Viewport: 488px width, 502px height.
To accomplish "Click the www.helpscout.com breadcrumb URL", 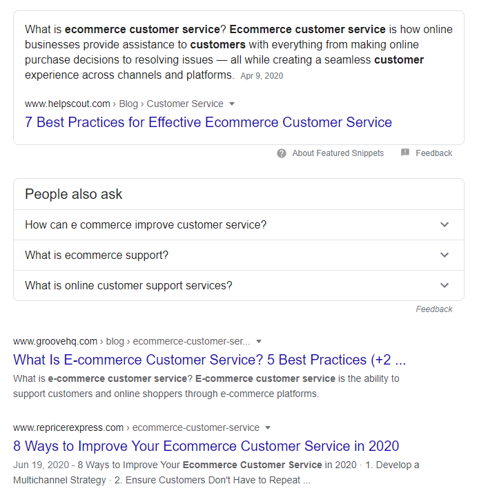I will (x=68, y=104).
